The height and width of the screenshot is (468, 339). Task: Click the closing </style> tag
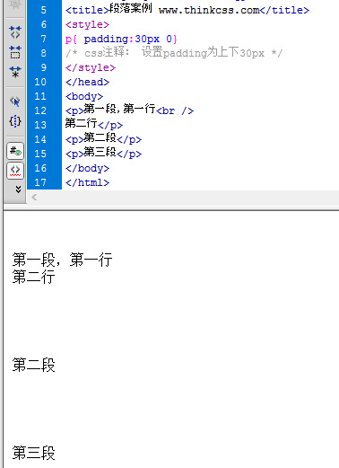tap(91, 67)
